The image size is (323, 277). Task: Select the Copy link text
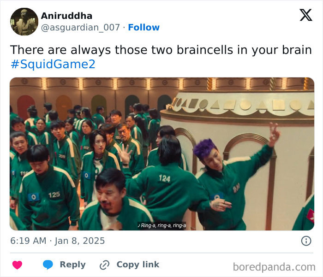click(x=138, y=265)
